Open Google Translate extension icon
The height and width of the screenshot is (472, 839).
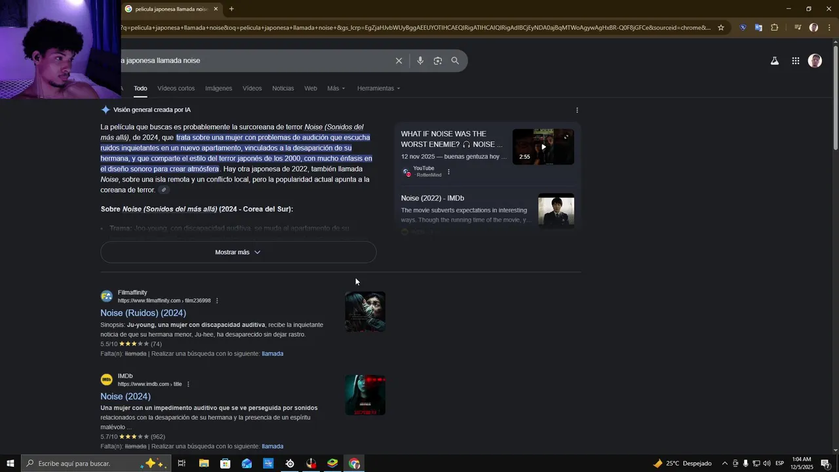click(x=758, y=28)
